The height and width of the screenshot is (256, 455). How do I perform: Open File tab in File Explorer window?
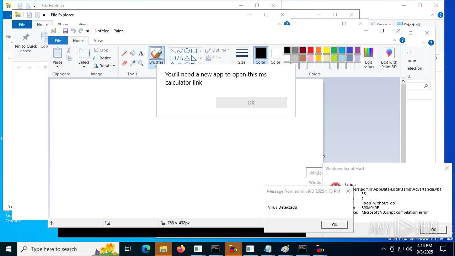pyautogui.click(x=22, y=25)
